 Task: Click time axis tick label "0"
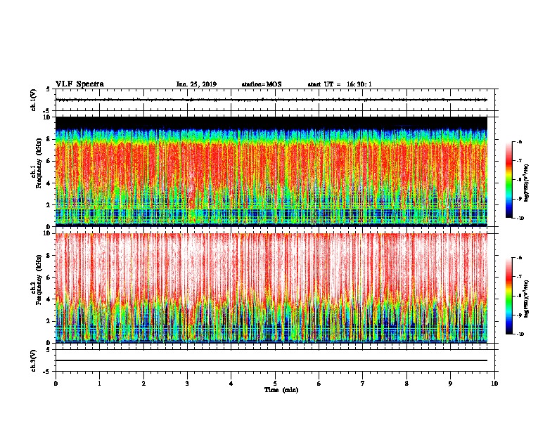click(56, 384)
